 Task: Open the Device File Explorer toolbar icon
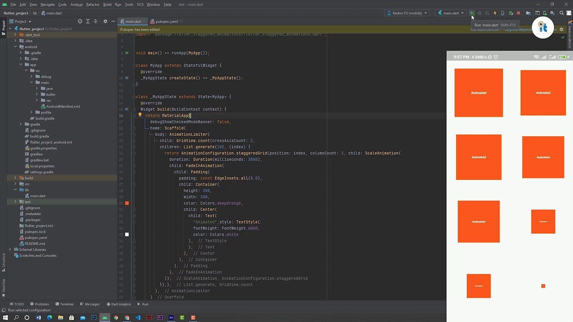528,13
